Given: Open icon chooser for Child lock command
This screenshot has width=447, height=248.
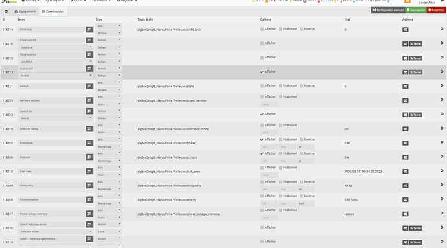Looking at the screenshot, I should tap(89, 30).
